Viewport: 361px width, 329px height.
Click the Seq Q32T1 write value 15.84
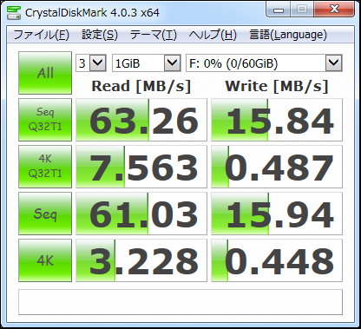point(277,120)
